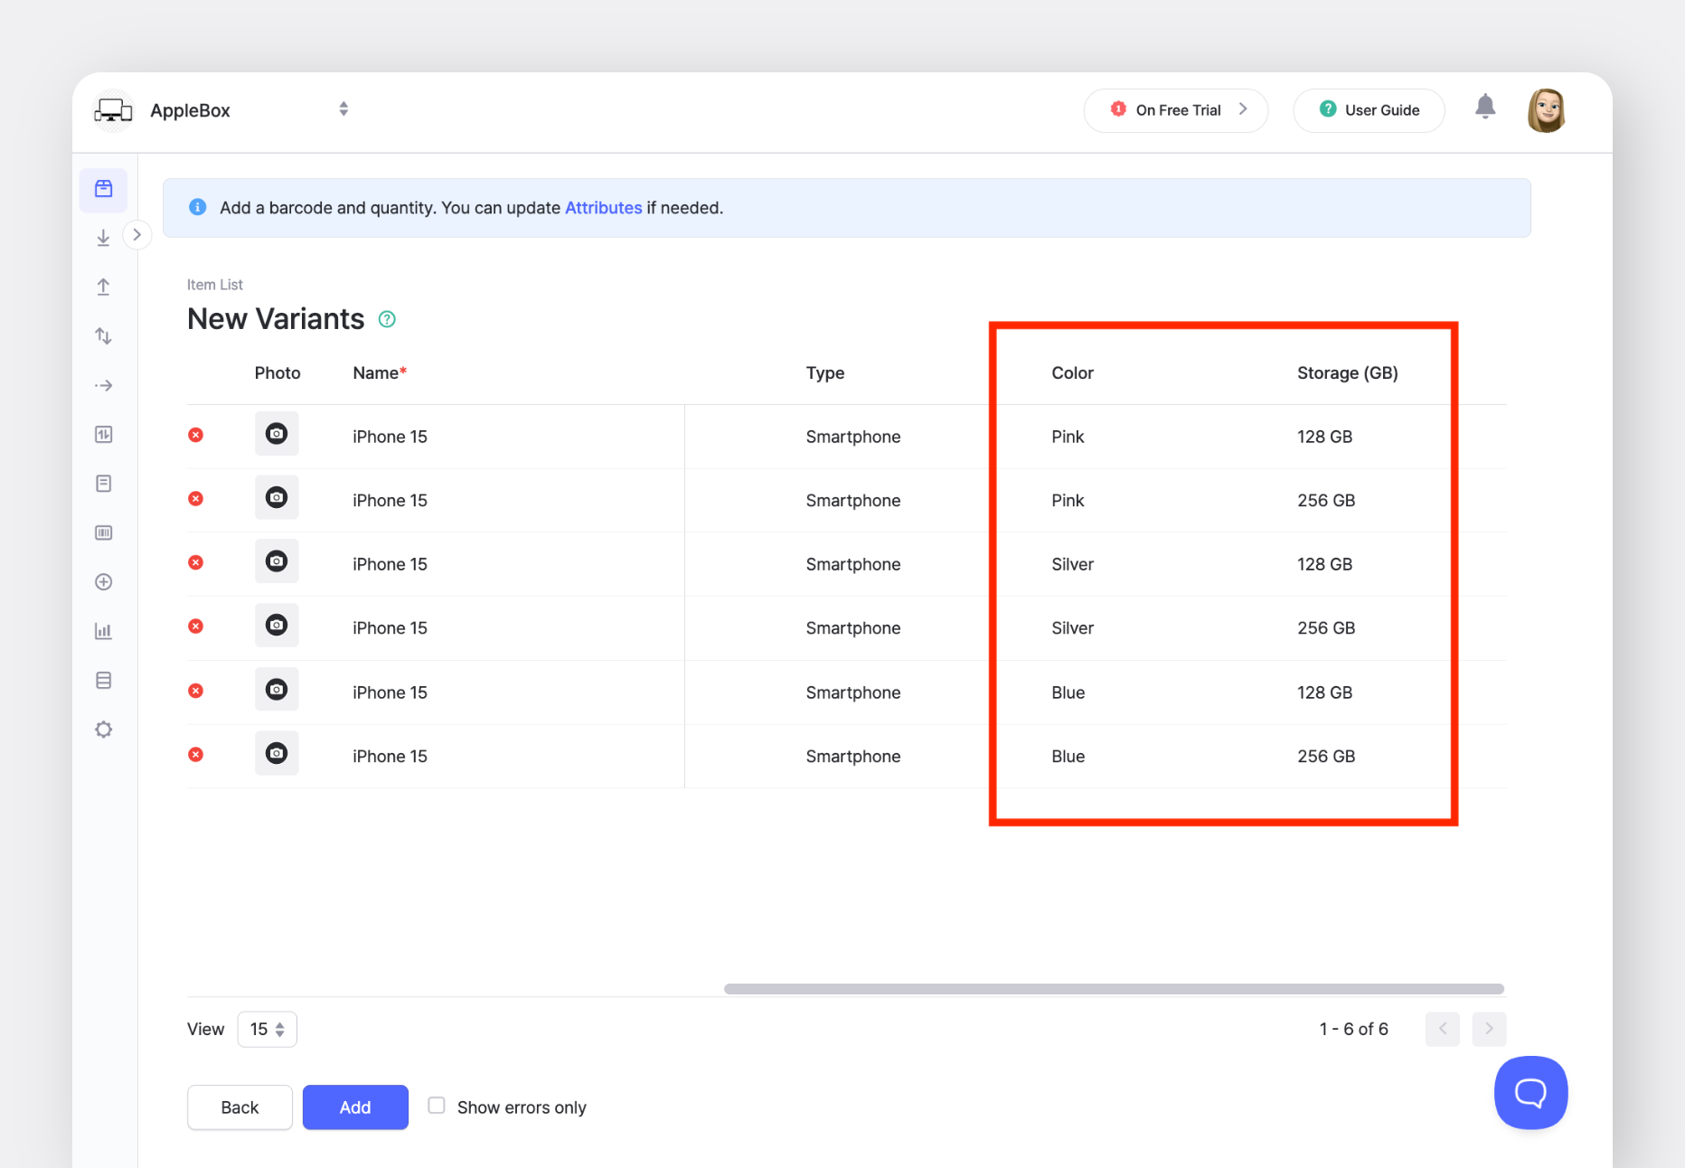Viewport: 1685px width, 1168px height.
Task: Open the transactions chart sidebar icon
Action: (104, 435)
